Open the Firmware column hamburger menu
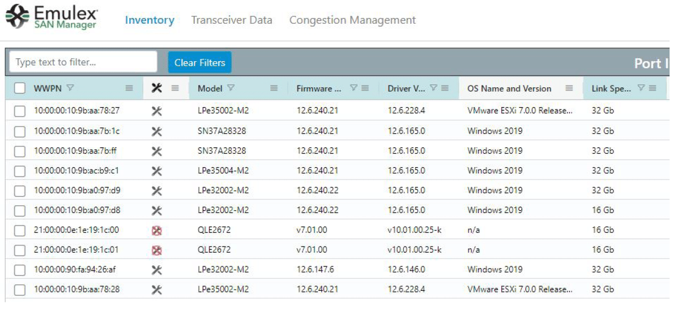 pyautogui.click(x=365, y=88)
